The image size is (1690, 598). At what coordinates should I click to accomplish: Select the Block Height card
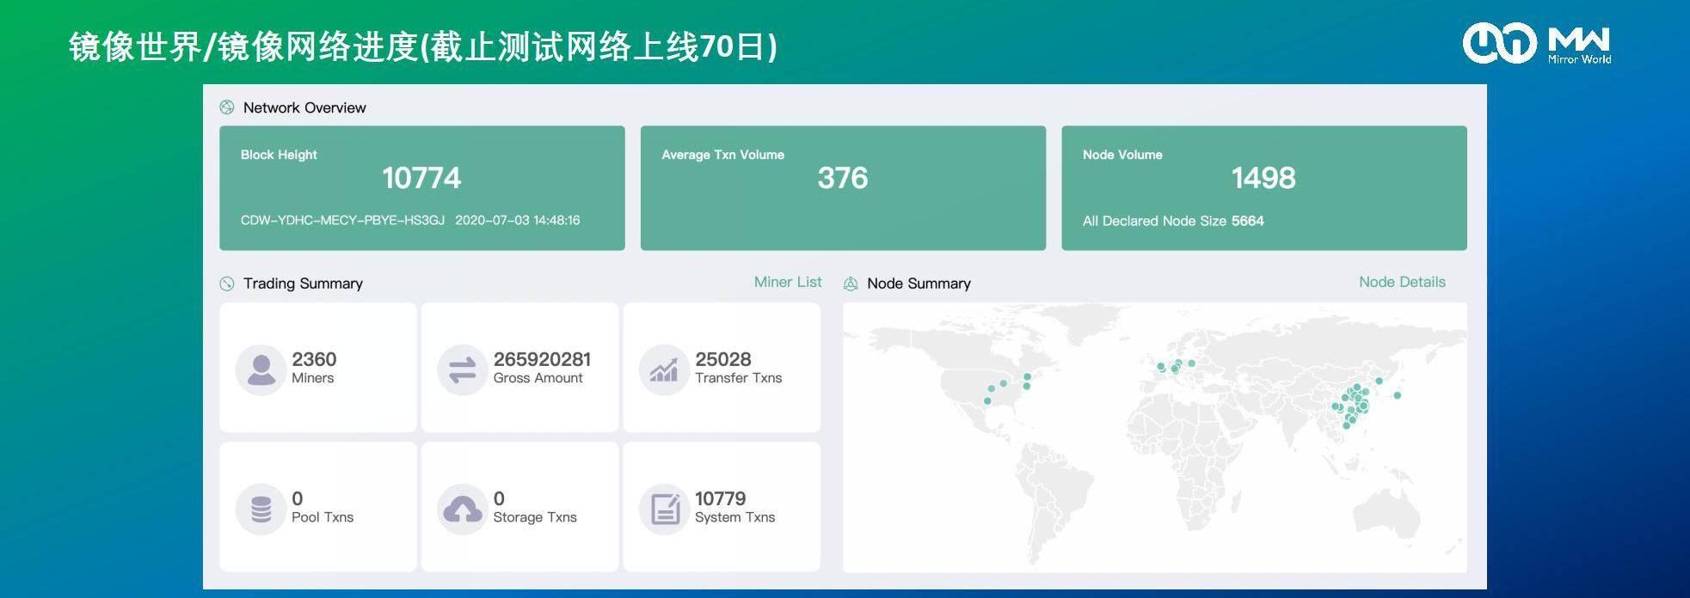[421, 188]
